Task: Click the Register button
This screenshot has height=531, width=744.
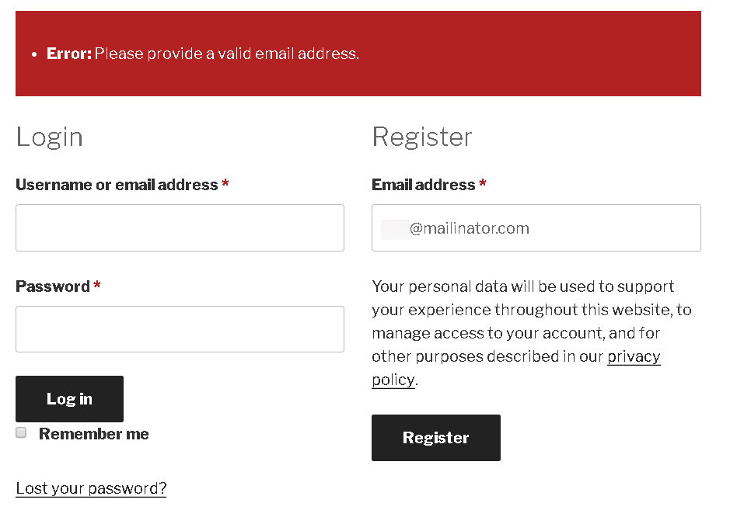Action: [x=436, y=438]
